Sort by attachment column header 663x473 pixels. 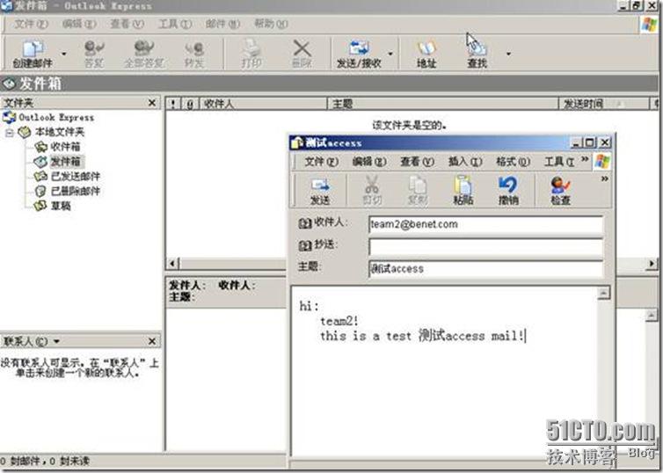coord(190,104)
